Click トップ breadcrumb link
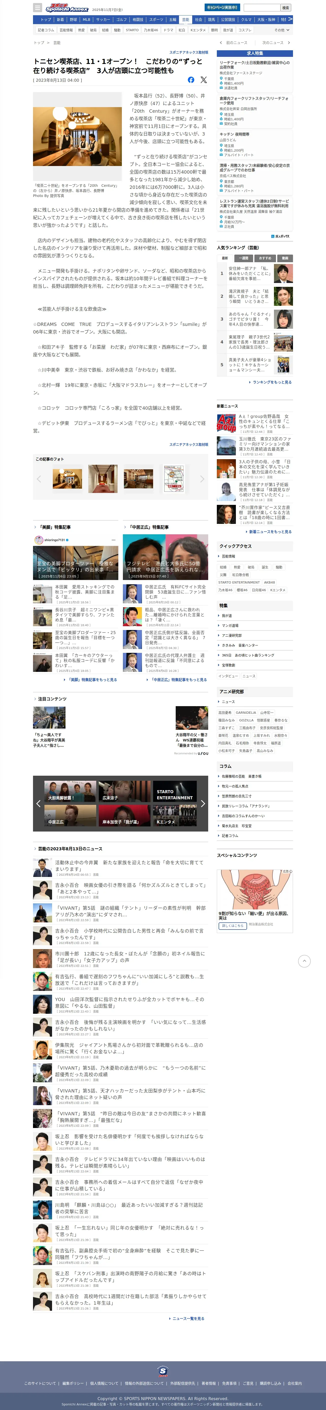 click(39, 43)
